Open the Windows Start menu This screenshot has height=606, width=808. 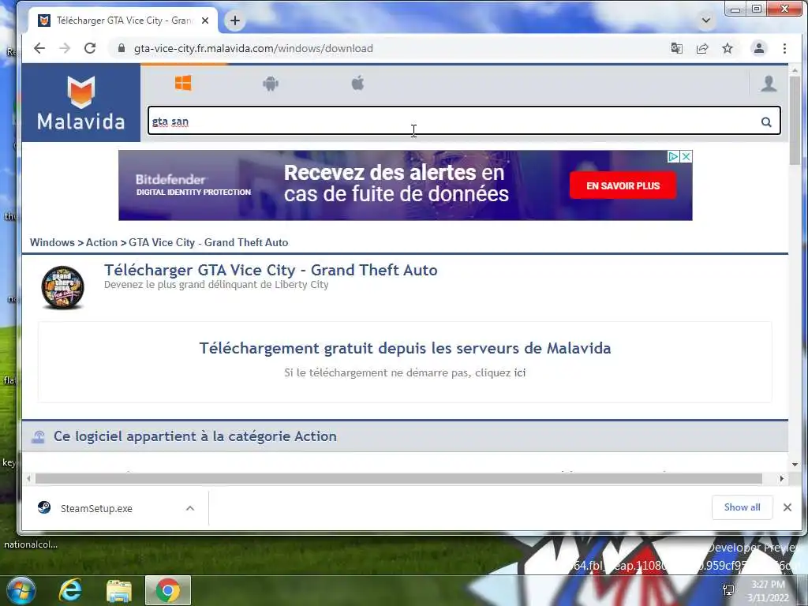pyautogui.click(x=21, y=590)
